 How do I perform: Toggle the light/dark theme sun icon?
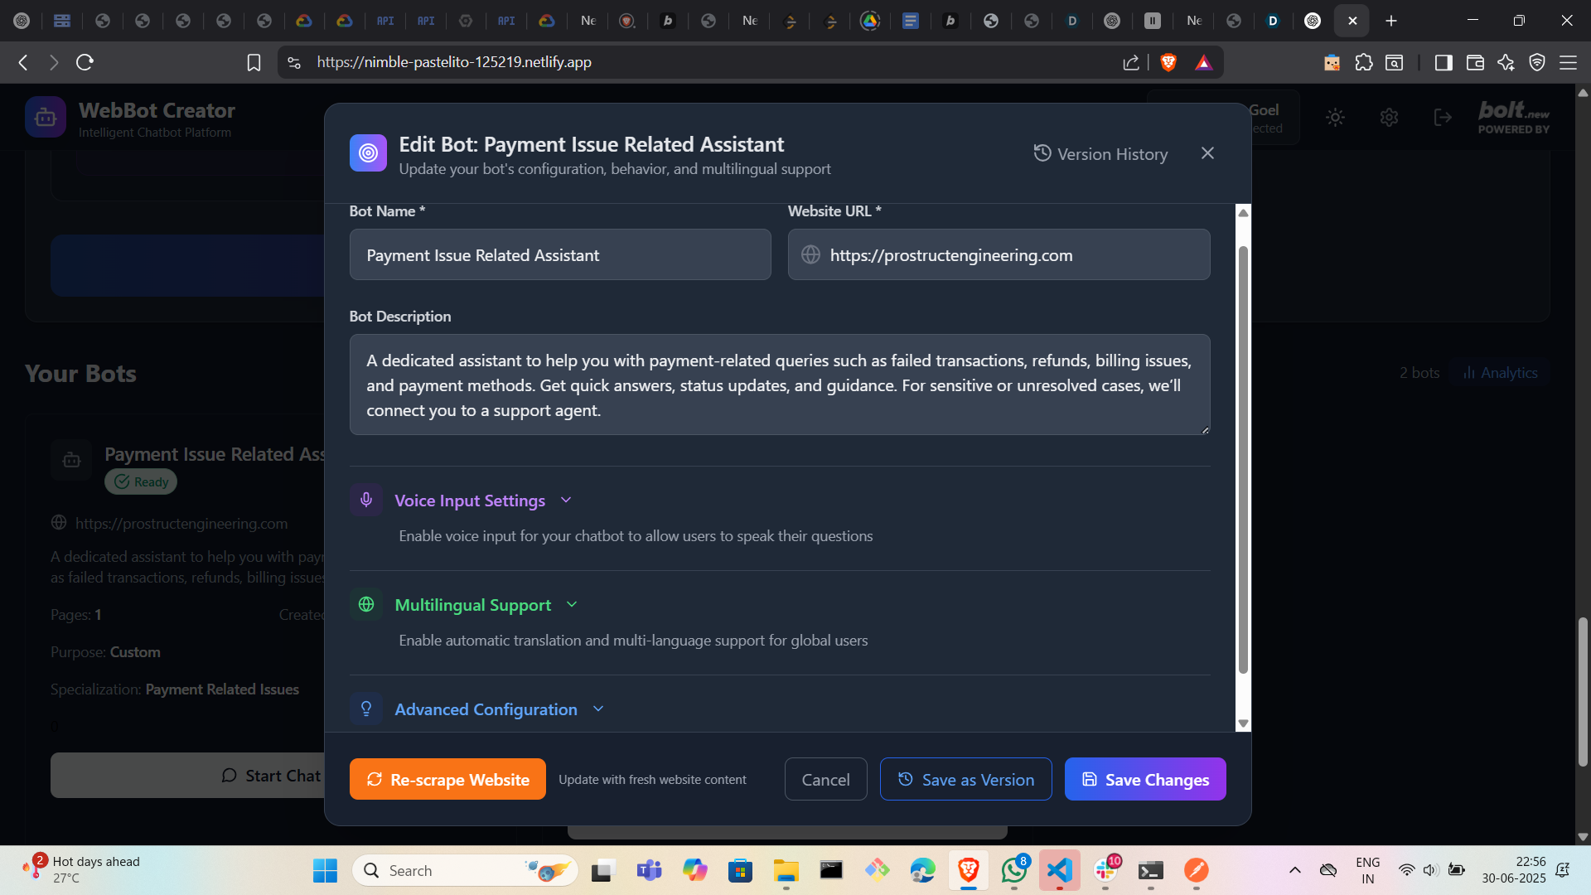point(1335,118)
